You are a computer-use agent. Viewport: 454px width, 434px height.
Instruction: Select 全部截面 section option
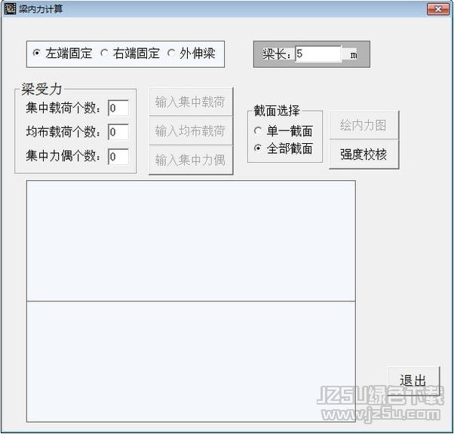click(x=283, y=148)
